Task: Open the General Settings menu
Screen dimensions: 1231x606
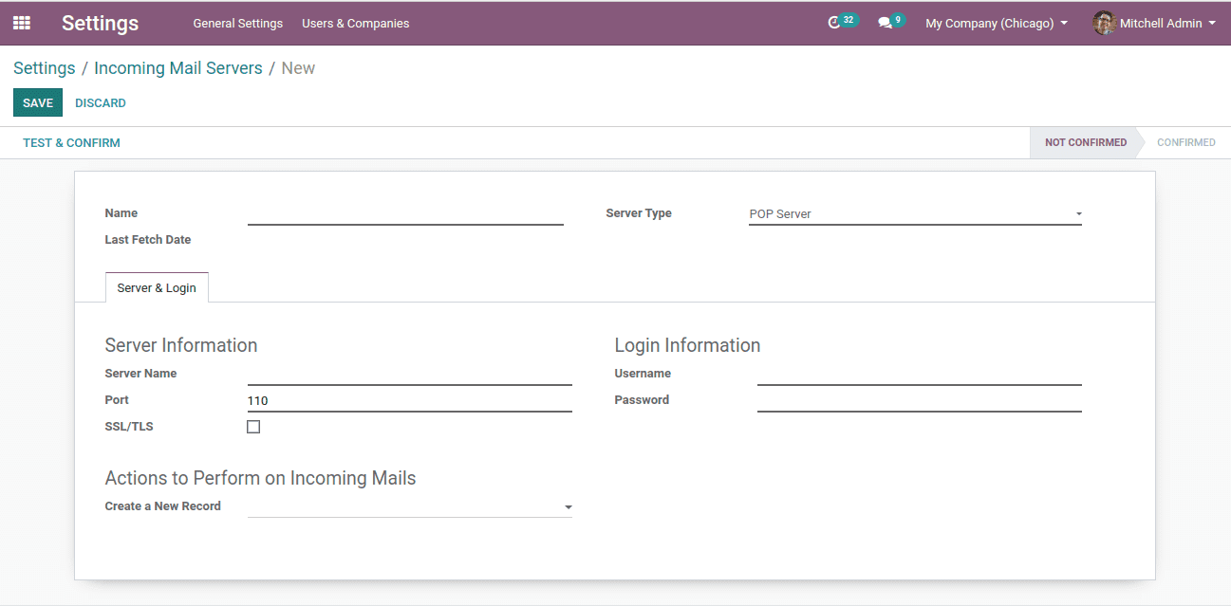Action: coord(237,23)
